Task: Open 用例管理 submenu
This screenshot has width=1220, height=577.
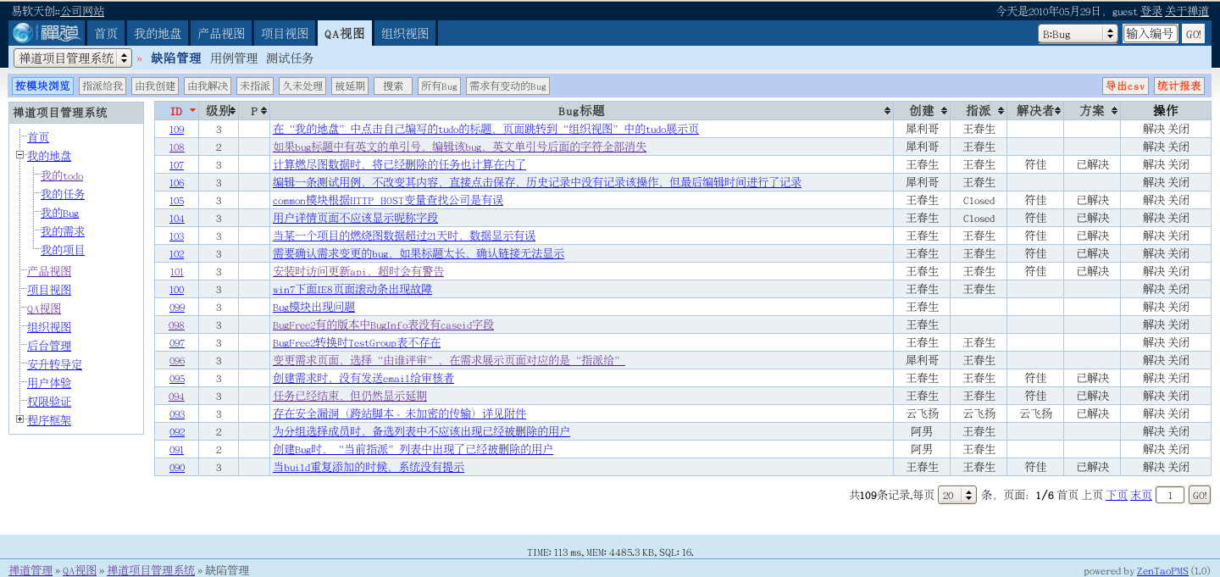Action: coord(234,58)
